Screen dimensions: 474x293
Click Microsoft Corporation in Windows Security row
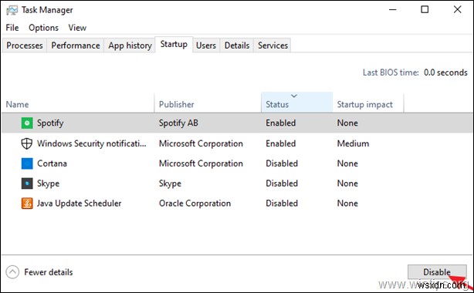coord(201,143)
